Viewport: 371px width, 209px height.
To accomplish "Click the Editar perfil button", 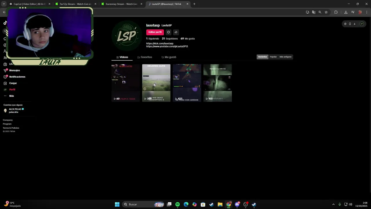I will [x=155, y=32].
